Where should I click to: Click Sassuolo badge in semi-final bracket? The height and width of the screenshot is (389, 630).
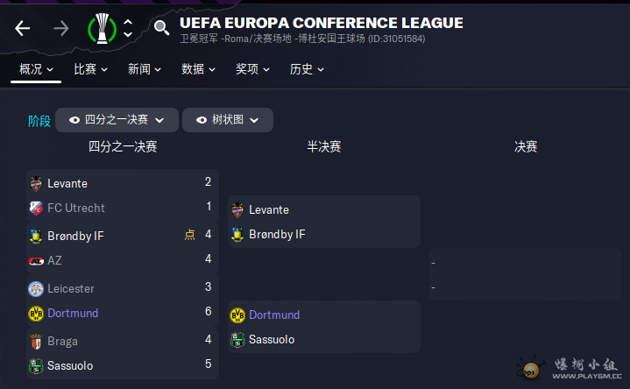[x=237, y=340]
